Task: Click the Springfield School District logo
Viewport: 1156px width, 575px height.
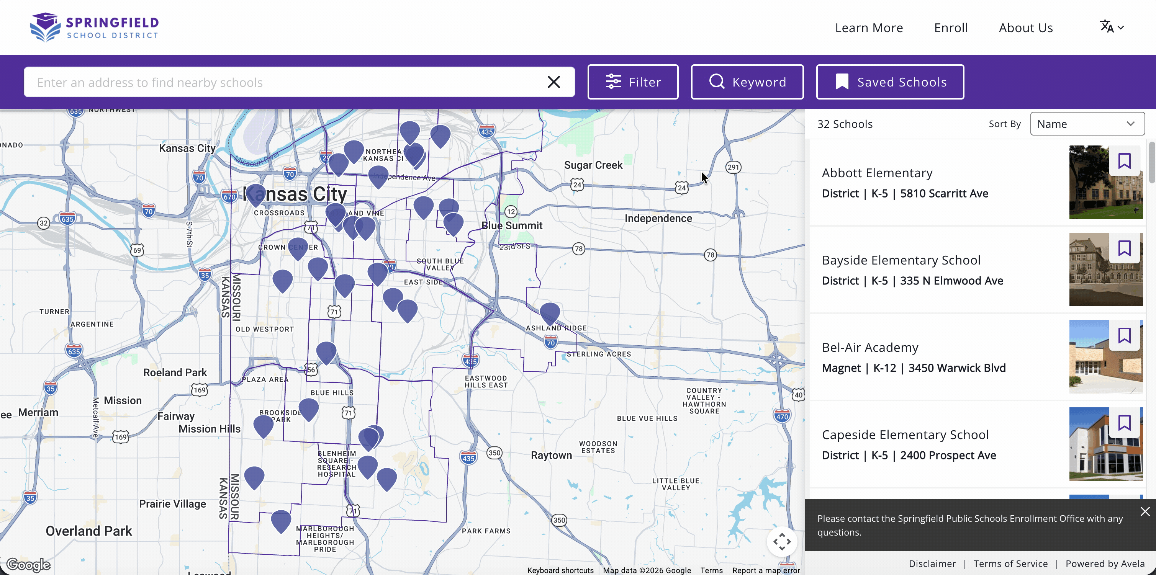Action: [x=94, y=27]
